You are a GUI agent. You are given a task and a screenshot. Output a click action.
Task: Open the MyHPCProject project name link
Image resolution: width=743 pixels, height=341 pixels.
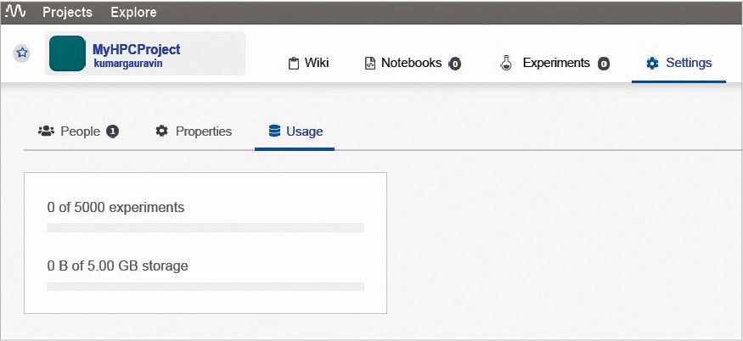tap(136, 49)
